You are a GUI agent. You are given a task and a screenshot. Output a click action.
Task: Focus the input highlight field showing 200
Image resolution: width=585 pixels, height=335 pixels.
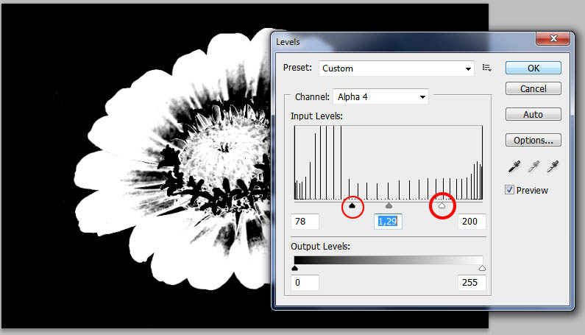point(472,222)
